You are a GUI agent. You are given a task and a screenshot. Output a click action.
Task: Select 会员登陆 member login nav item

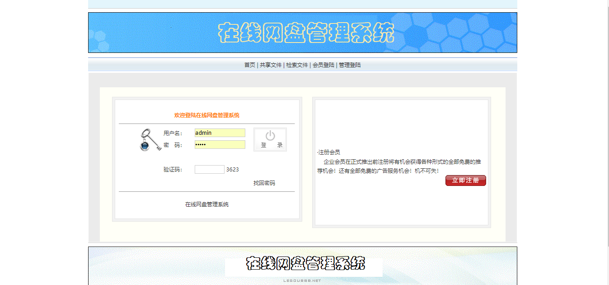click(x=323, y=65)
